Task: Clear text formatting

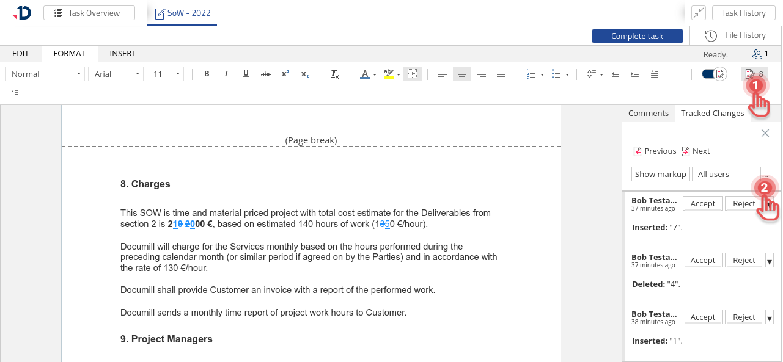Action: 334,74
